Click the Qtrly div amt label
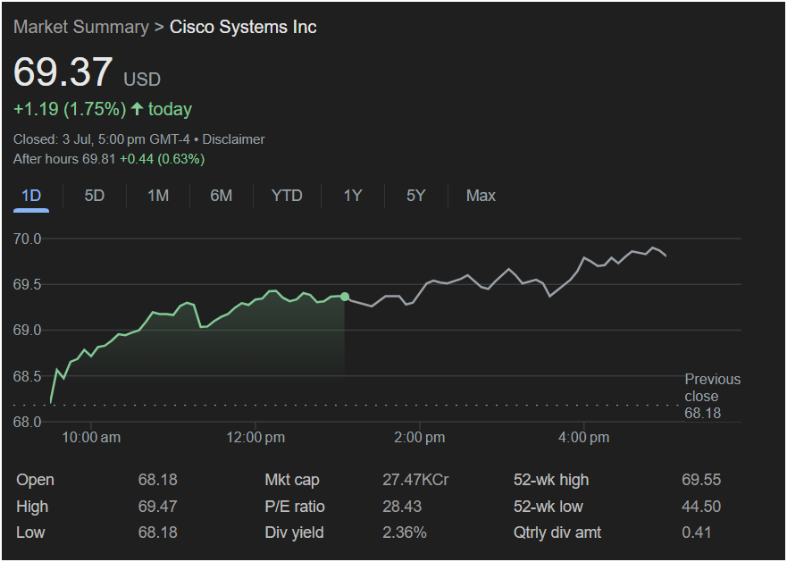Image resolution: width=787 pixels, height=562 pixels. [557, 533]
